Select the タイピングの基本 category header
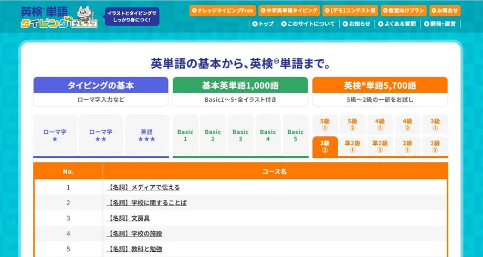 coord(101,85)
